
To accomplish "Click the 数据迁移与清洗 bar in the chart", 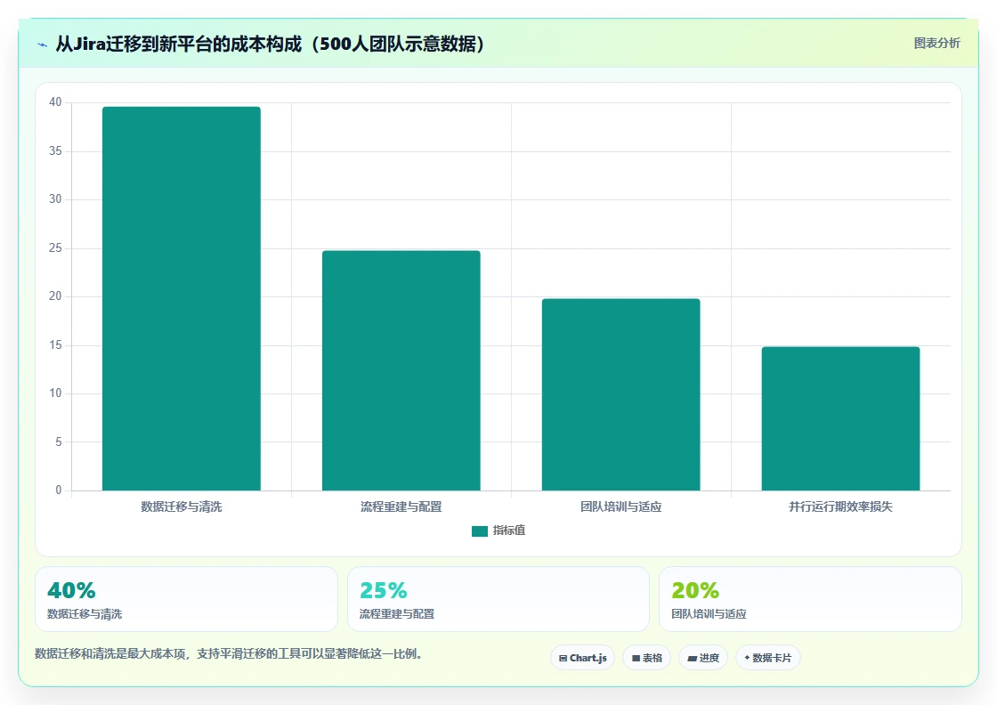I will point(182,299).
